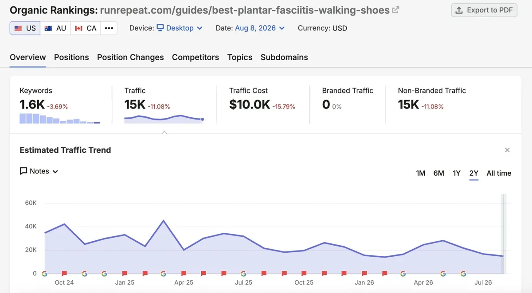Click the -3.69% Keywords change
The image size is (532, 293).
point(58,107)
